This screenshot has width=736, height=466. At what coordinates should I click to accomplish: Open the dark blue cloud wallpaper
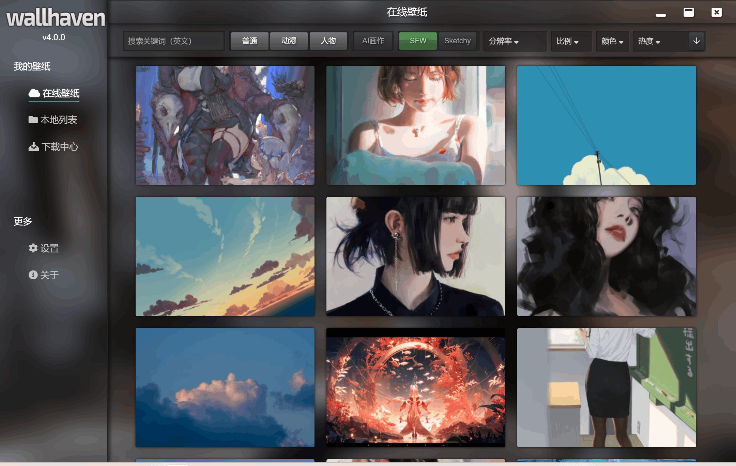click(225, 388)
